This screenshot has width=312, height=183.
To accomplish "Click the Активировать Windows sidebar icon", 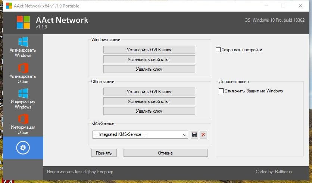I will pos(23,42).
